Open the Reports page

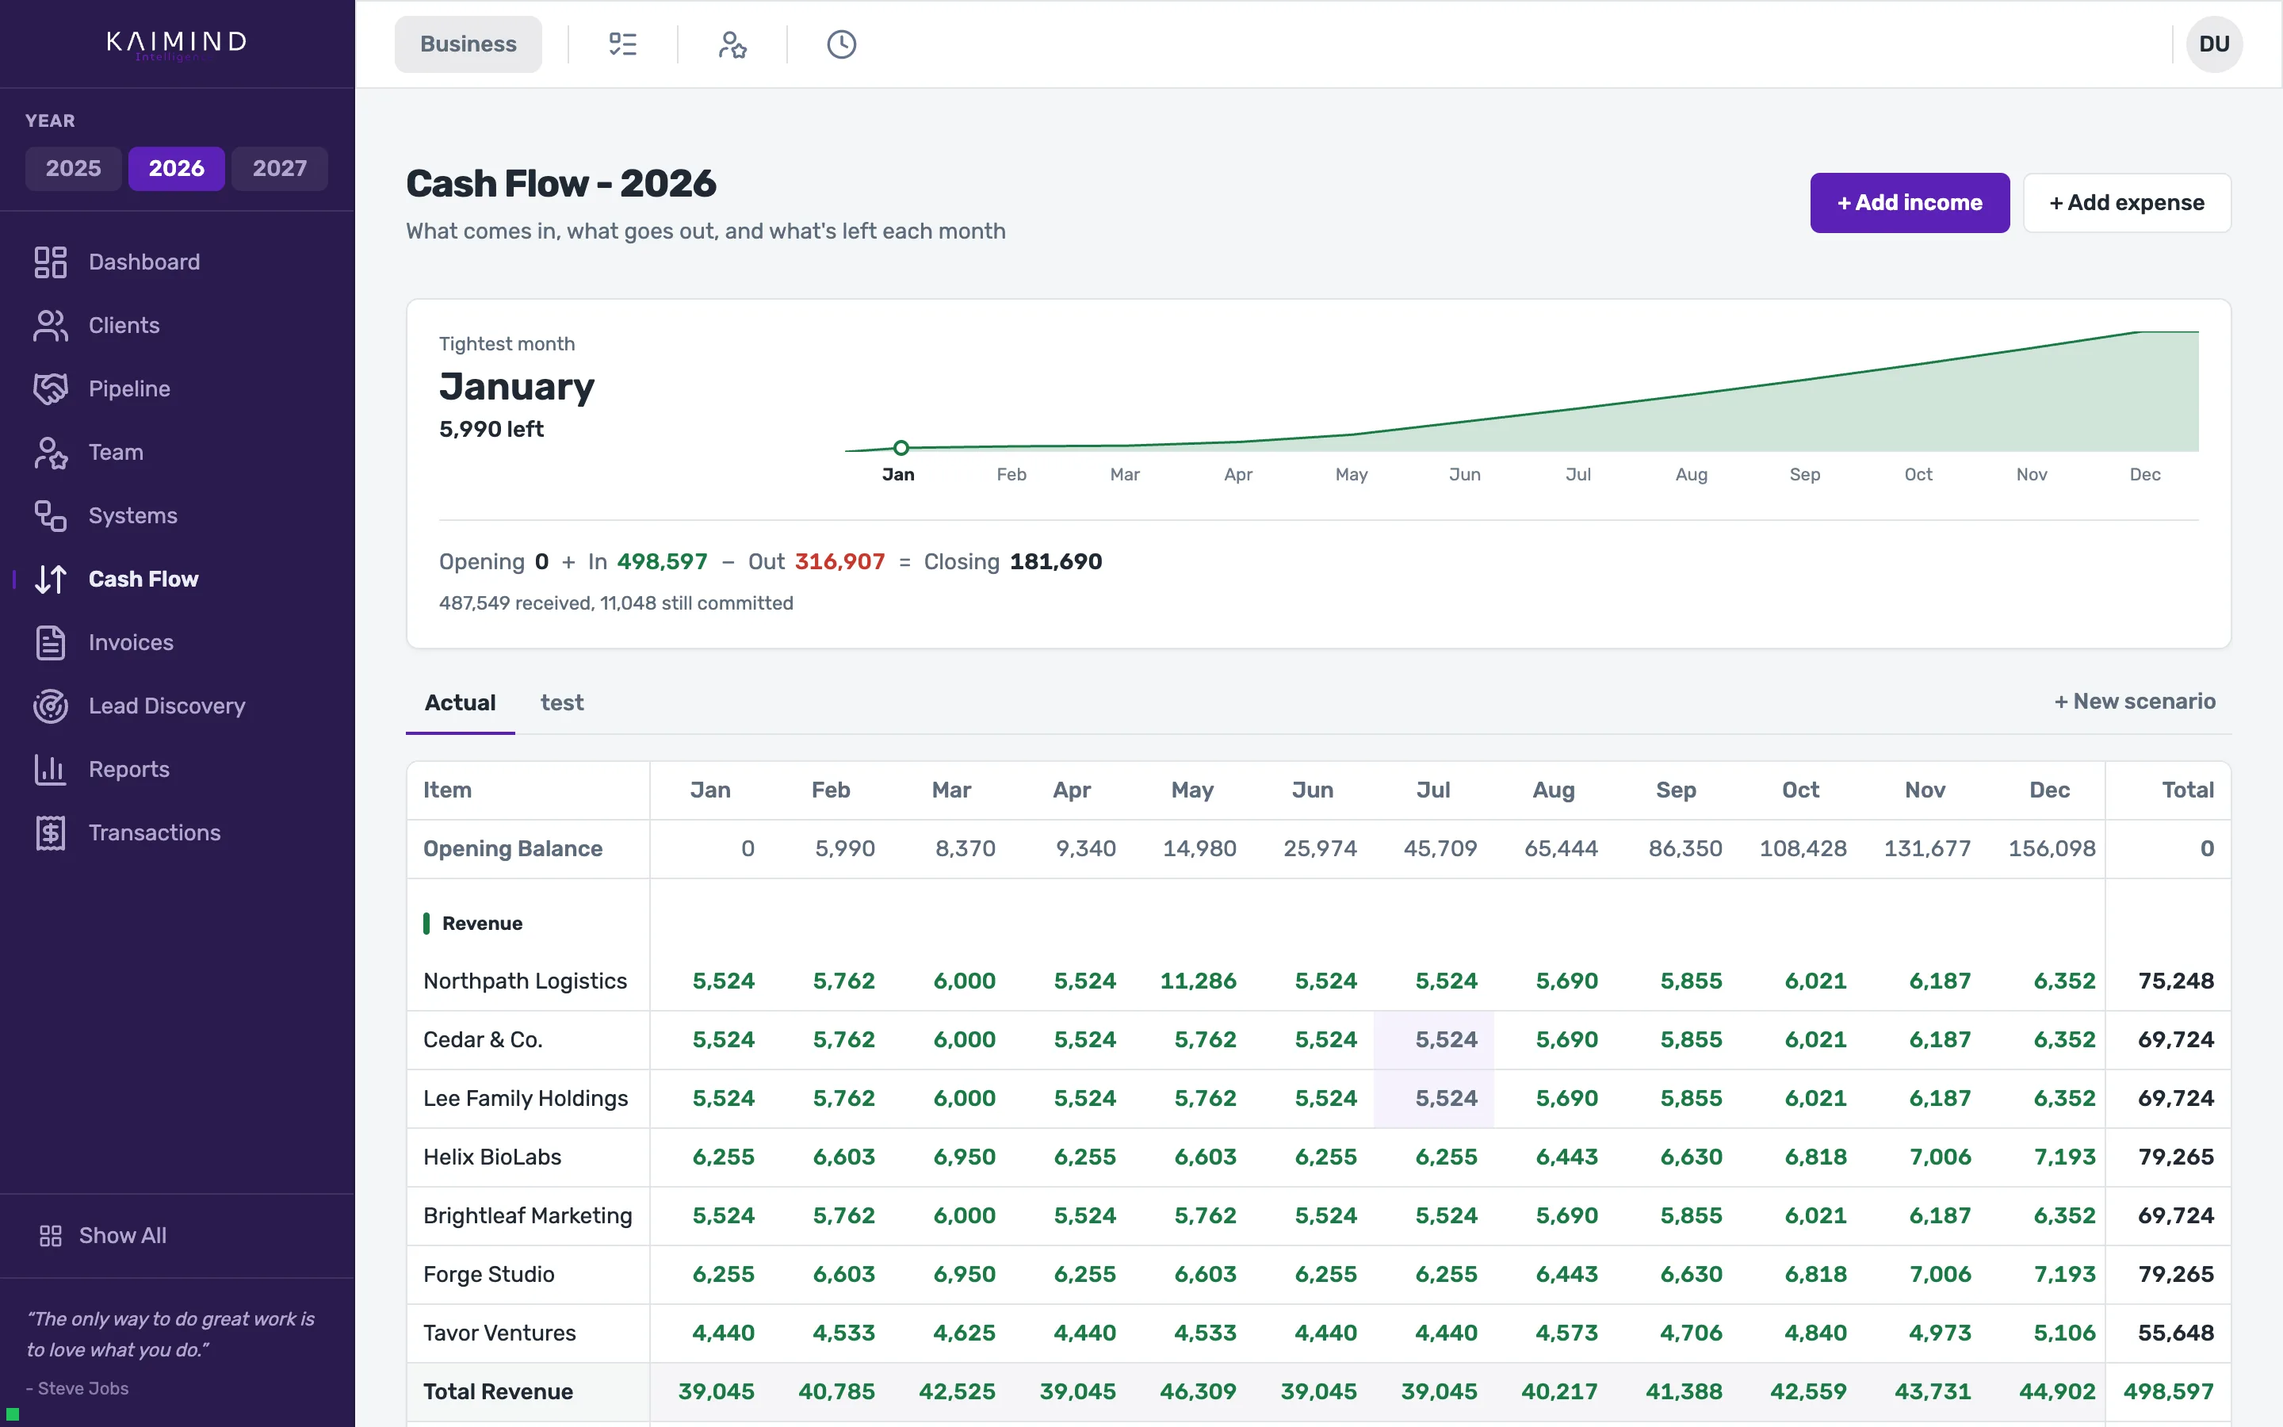129,769
